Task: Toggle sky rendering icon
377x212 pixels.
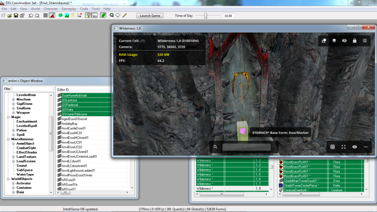Action: 95,15
